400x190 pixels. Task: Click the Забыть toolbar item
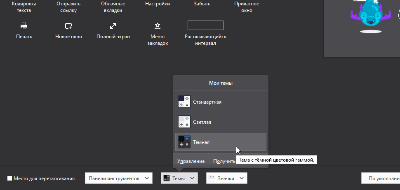coord(202,4)
